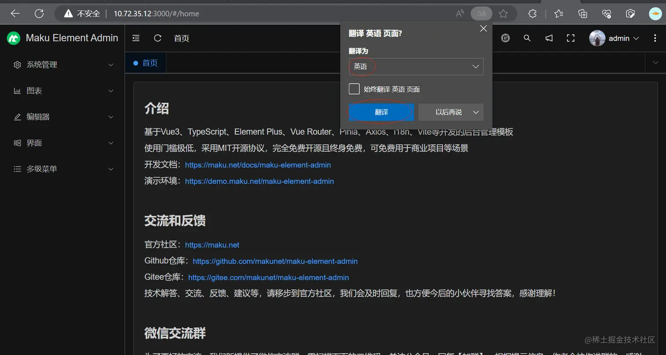The width and height of the screenshot is (666, 355).
Task: Click the chart icon beside 图表
Action: coord(17,91)
